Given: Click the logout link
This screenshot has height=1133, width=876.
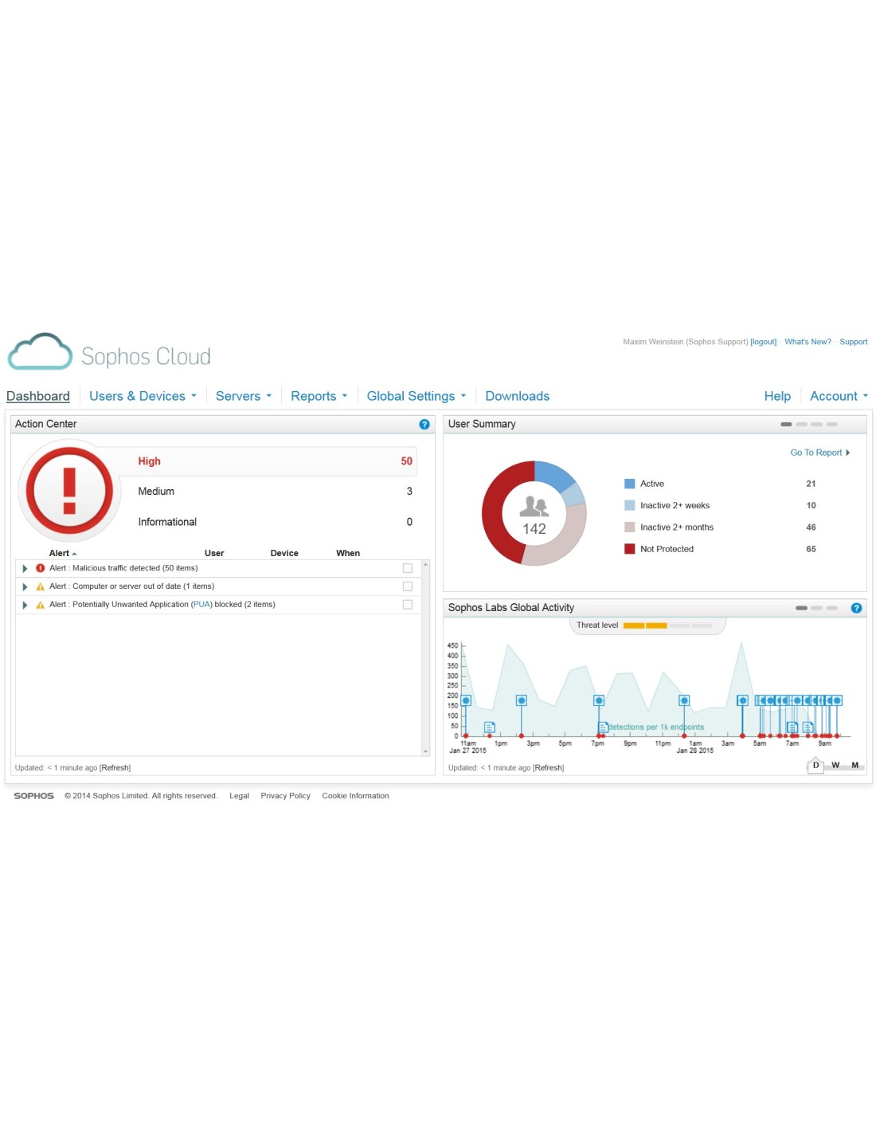Looking at the screenshot, I should (x=763, y=342).
